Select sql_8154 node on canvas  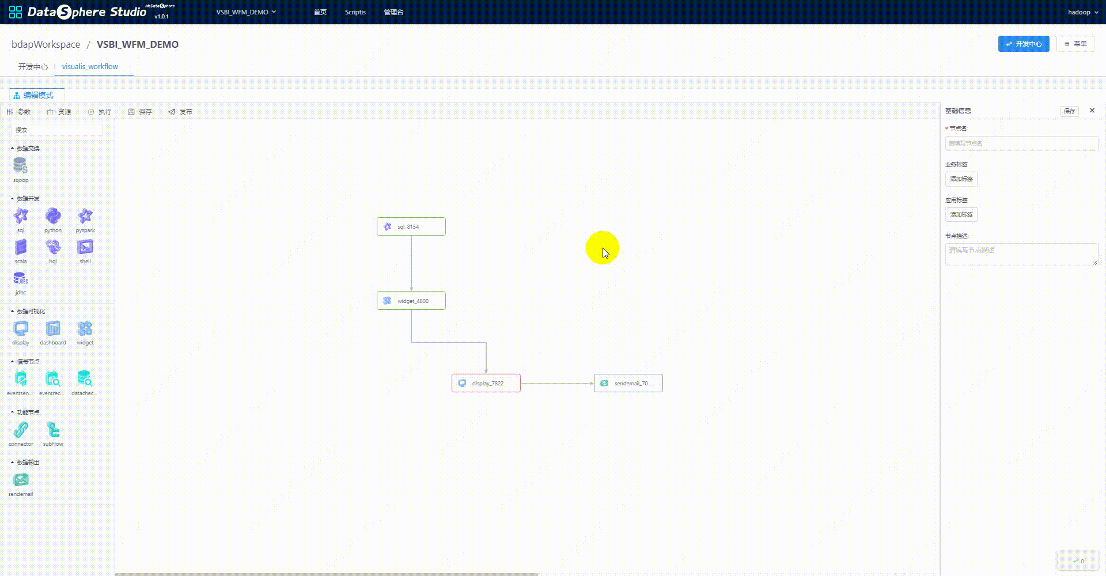click(x=411, y=226)
